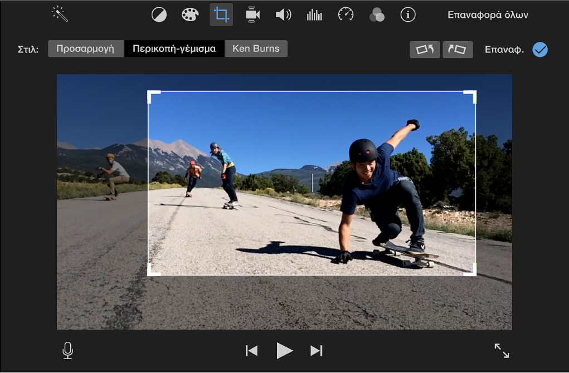Rotate clip clockwise

[458, 50]
